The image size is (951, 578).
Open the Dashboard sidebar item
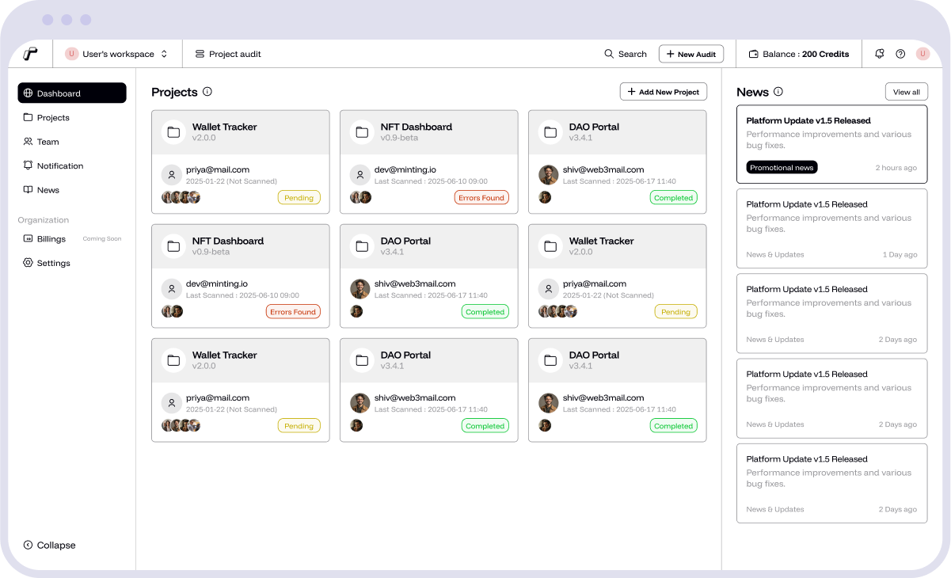tap(72, 93)
